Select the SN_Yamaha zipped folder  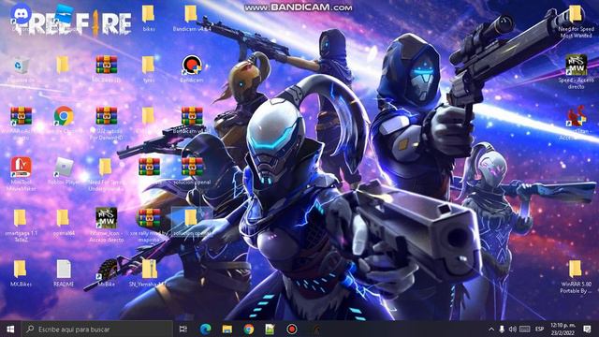tap(150, 270)
